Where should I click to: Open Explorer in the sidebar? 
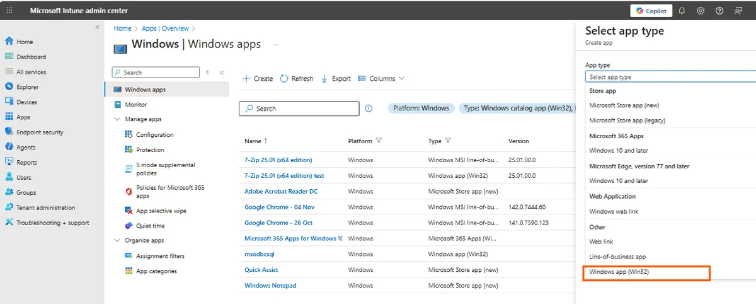(27, 87)
